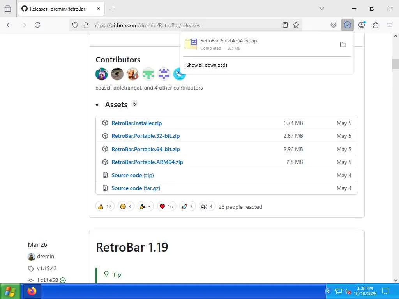List all tabs dropdown chevron

coord(322,9)
